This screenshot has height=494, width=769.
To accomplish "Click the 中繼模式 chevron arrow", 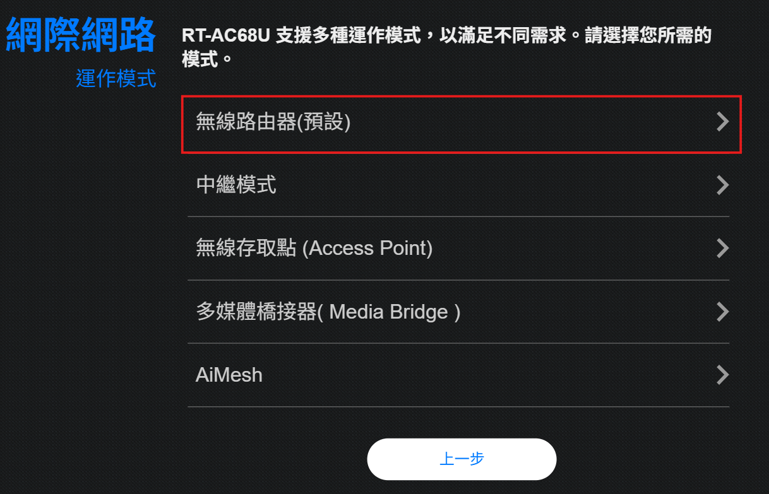I will click(x=722, y=185).
